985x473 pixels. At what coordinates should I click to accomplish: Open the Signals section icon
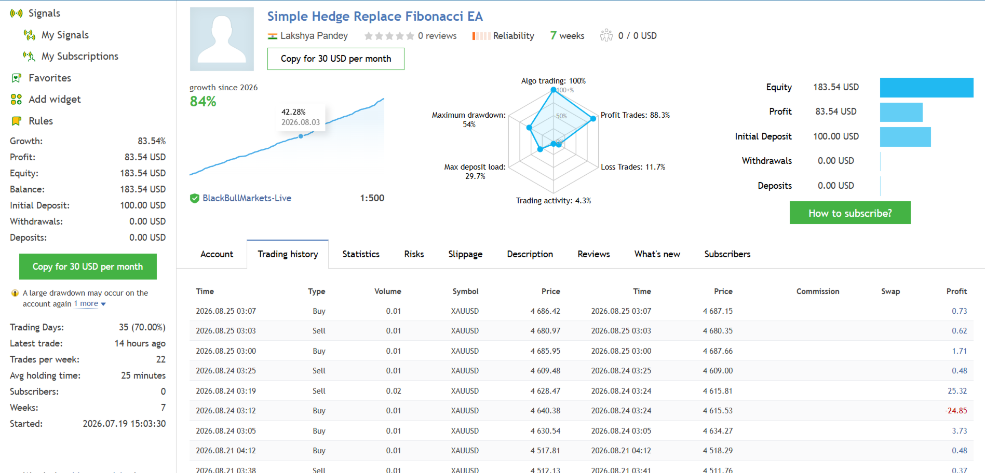(x=17, y=13)
